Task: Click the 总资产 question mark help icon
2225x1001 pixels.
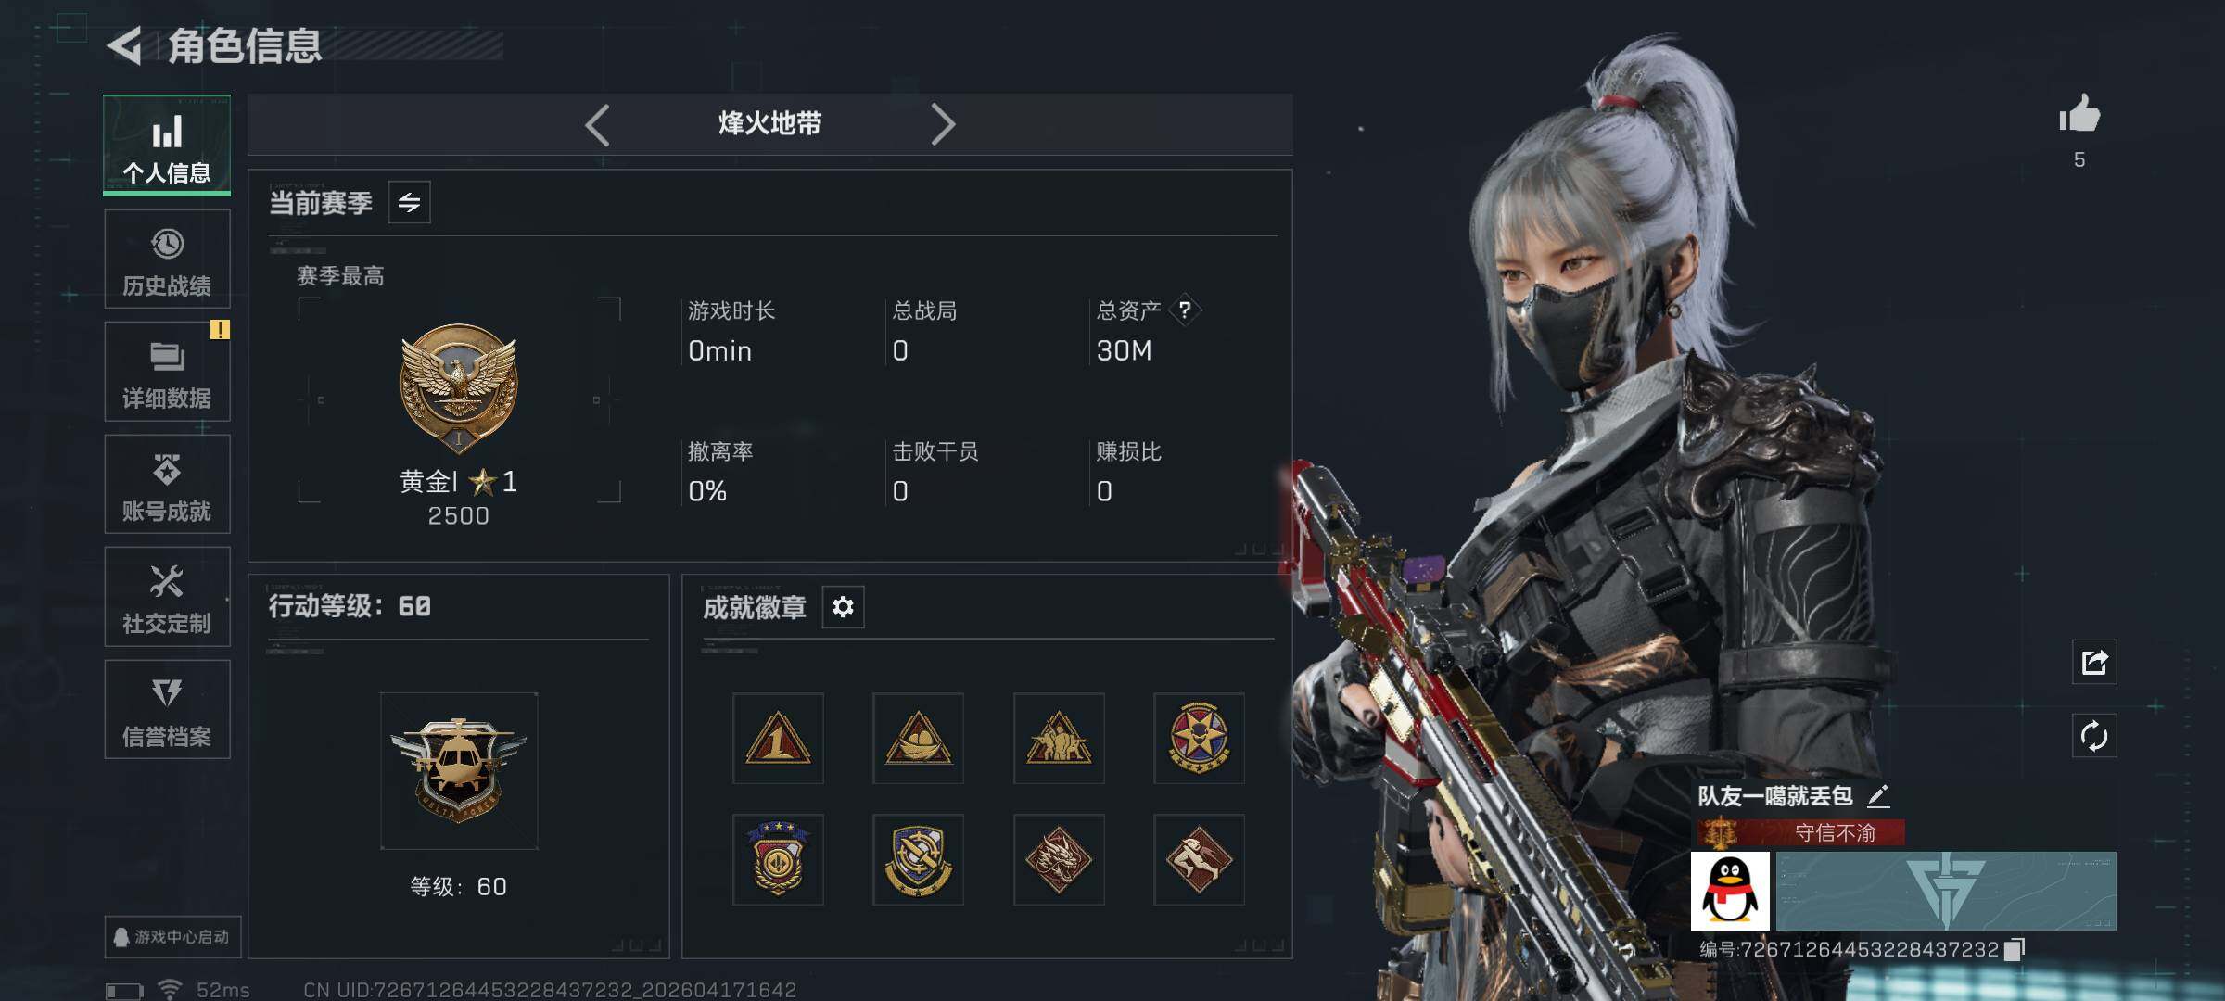Action: click(1184, 310)
